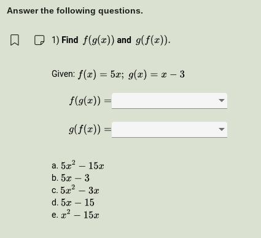Select answer choice e. x² − 15x
This screenshot has height=238, width=261.
76,215
